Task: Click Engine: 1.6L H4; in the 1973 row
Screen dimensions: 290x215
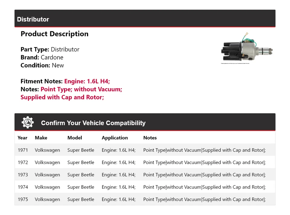Action: (118, 175)
